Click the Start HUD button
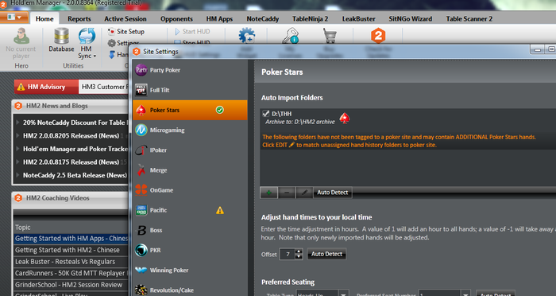 point(192,31)
